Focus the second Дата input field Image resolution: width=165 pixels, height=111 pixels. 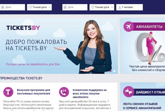tap(75, 7)
